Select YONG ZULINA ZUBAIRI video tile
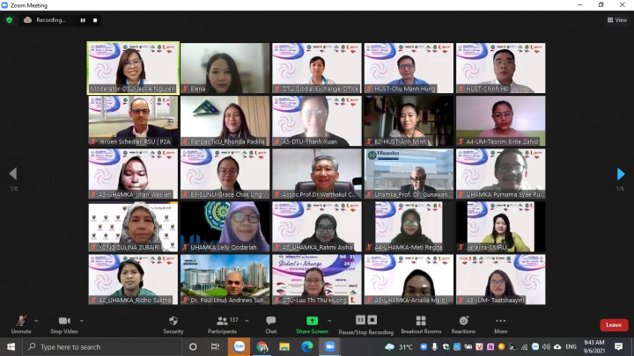The width and height of the screenshot is (634, 356). pos(133,227)
